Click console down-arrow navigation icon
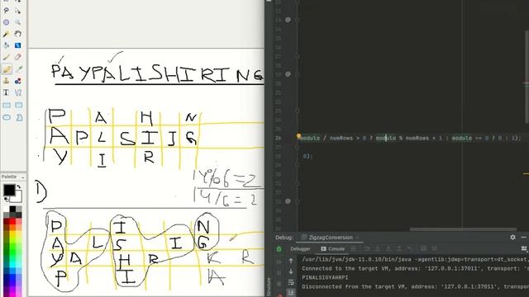529x297 pixels. coord(291,271)
